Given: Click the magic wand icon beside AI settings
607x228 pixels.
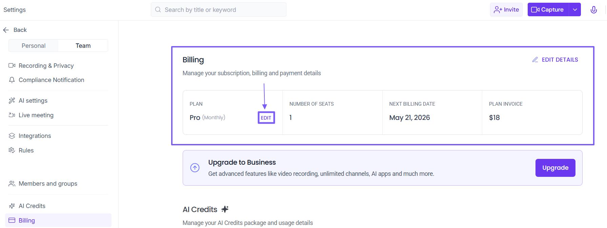Looking at the screenshot, I should 12,101.
